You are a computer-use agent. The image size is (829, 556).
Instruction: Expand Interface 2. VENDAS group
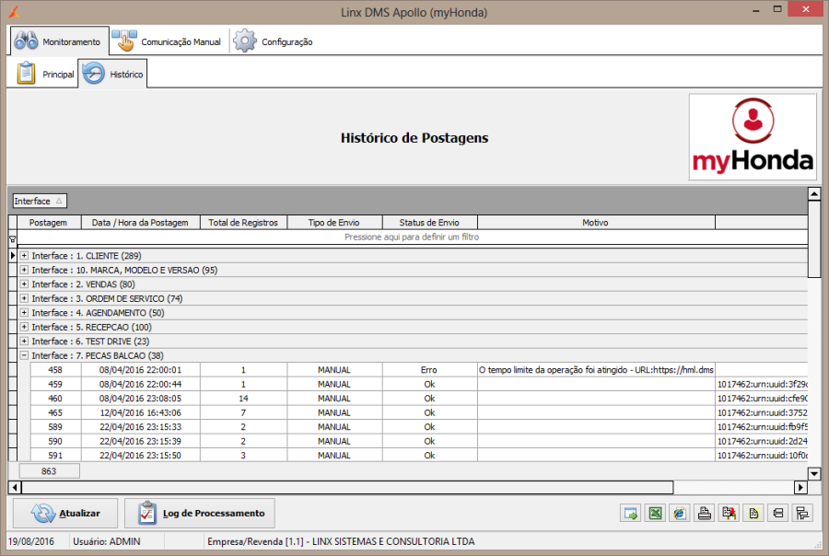coord(24,284)
